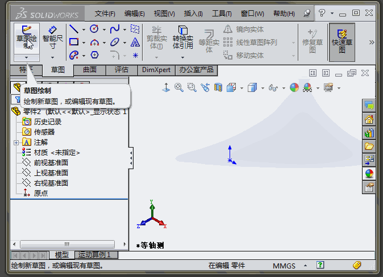383x277 pixels.
Task: Select 上视基准面 in feature tree
Action: 51,173
